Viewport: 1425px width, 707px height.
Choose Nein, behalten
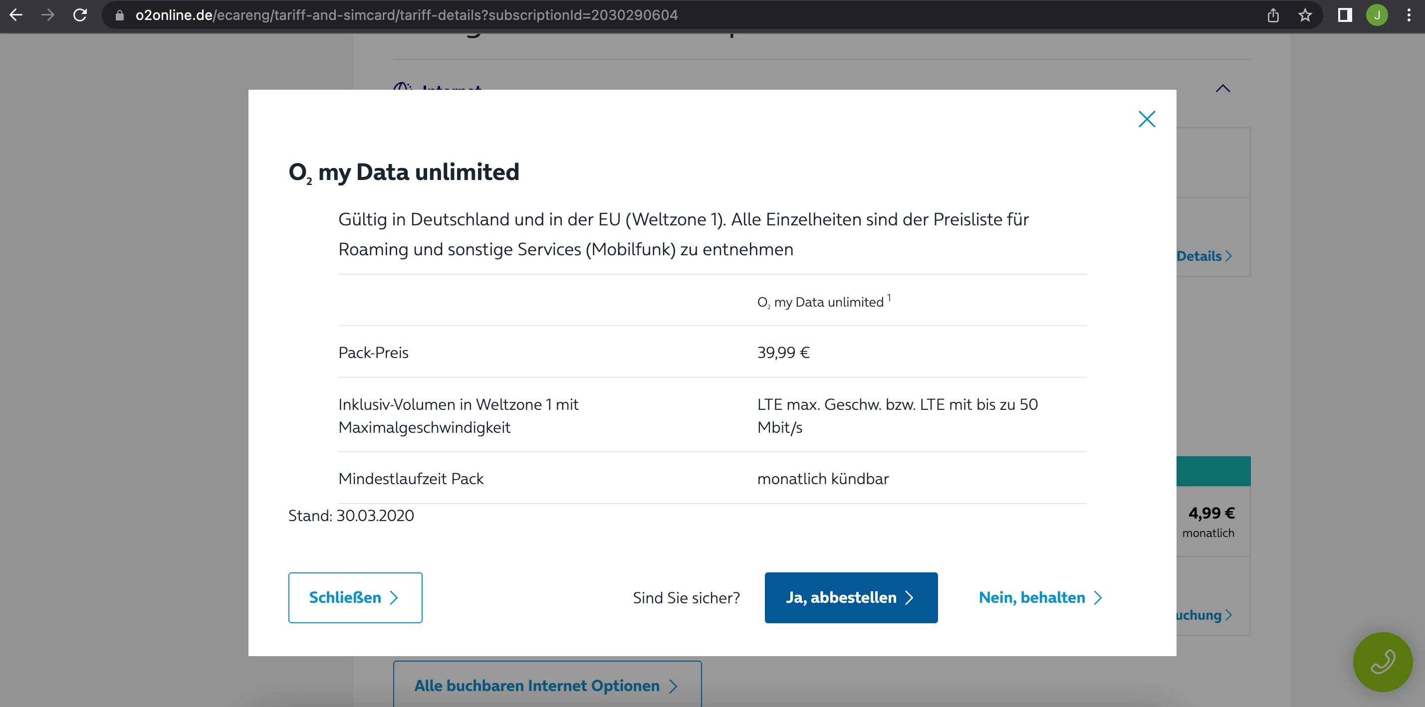point(1040,597)
